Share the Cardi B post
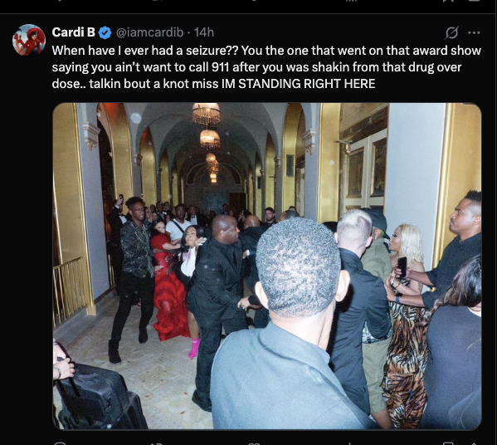Image resolution: width=497 pixels, height=445 pixels. pyautogui.click(x=474, y=443)
